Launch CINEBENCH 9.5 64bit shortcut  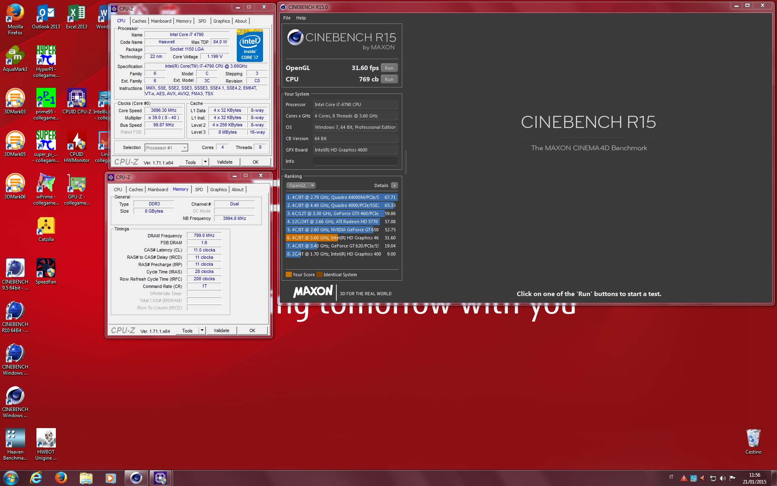point(15,274)
